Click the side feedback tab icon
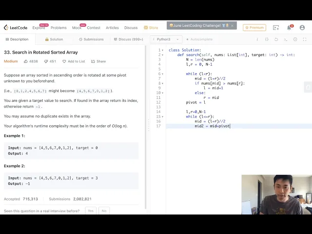The height and width of the screenshot is (234, 312). pos(308,87)
